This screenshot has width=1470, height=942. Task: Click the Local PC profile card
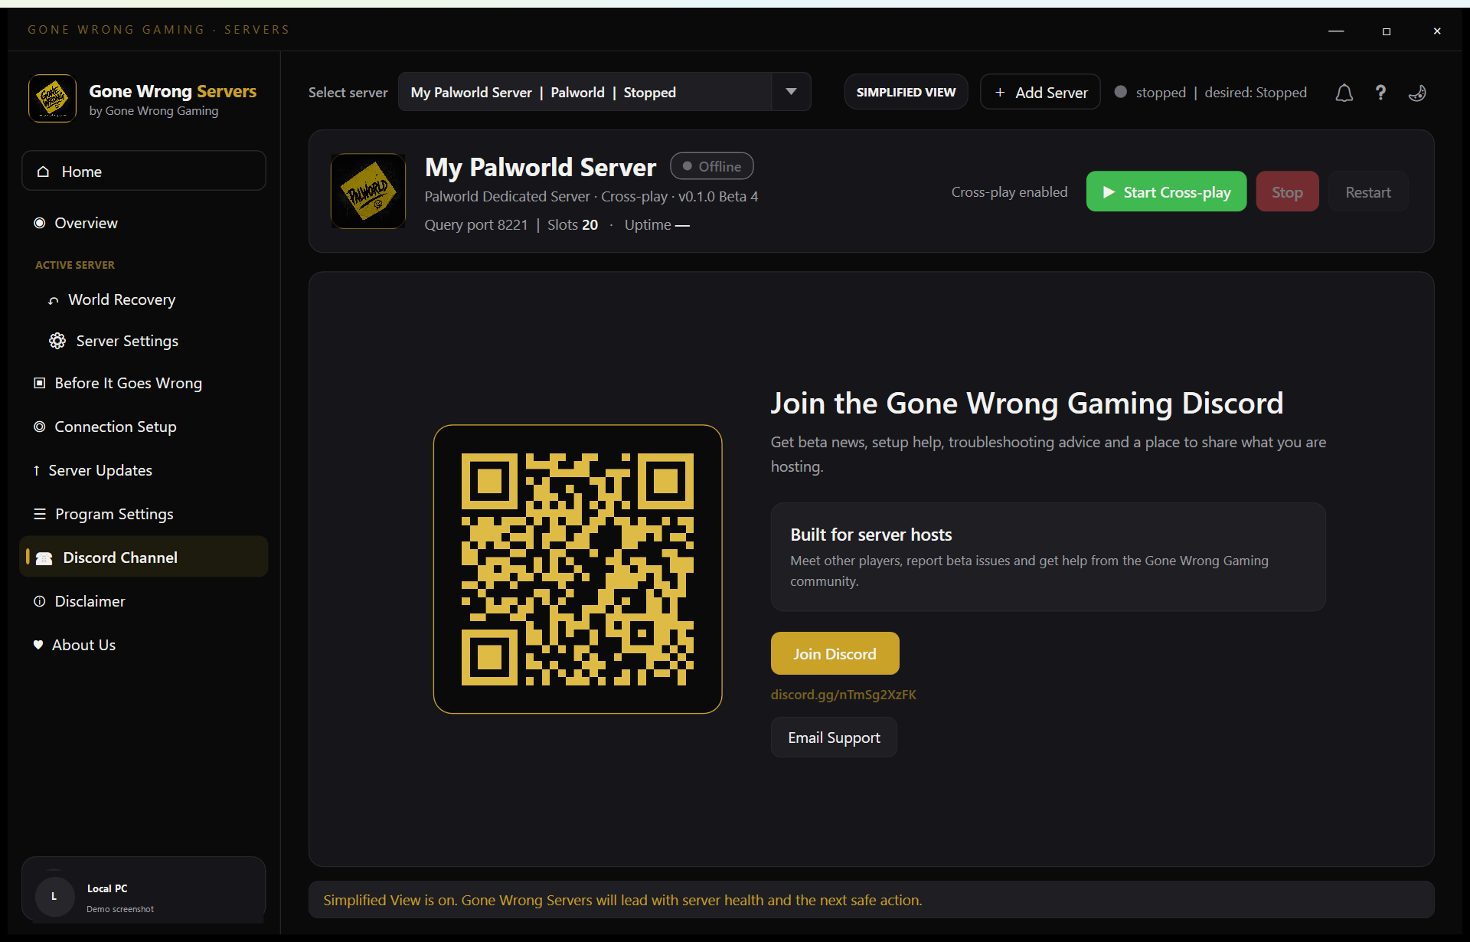tap(144, 889)
